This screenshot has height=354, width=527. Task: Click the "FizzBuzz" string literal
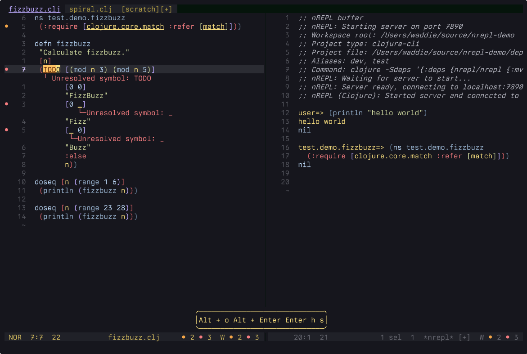[x=86, y=95]
